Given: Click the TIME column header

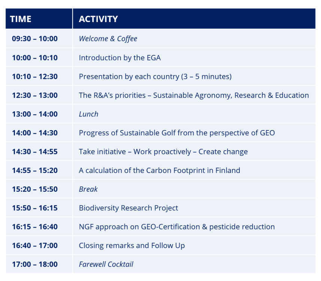Looking at the screenshot, I should click(x=21, y=19).
